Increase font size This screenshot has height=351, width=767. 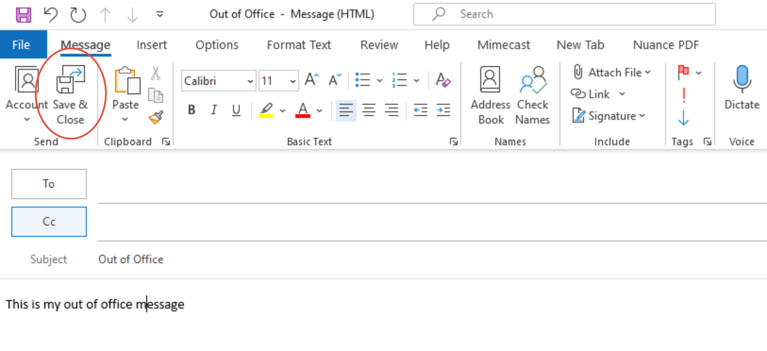pyautogui.click(x=312, y=80)
